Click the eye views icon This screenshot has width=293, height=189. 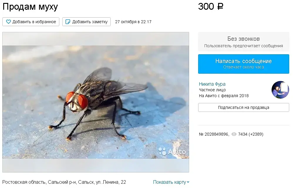click(x=234, y=134)
